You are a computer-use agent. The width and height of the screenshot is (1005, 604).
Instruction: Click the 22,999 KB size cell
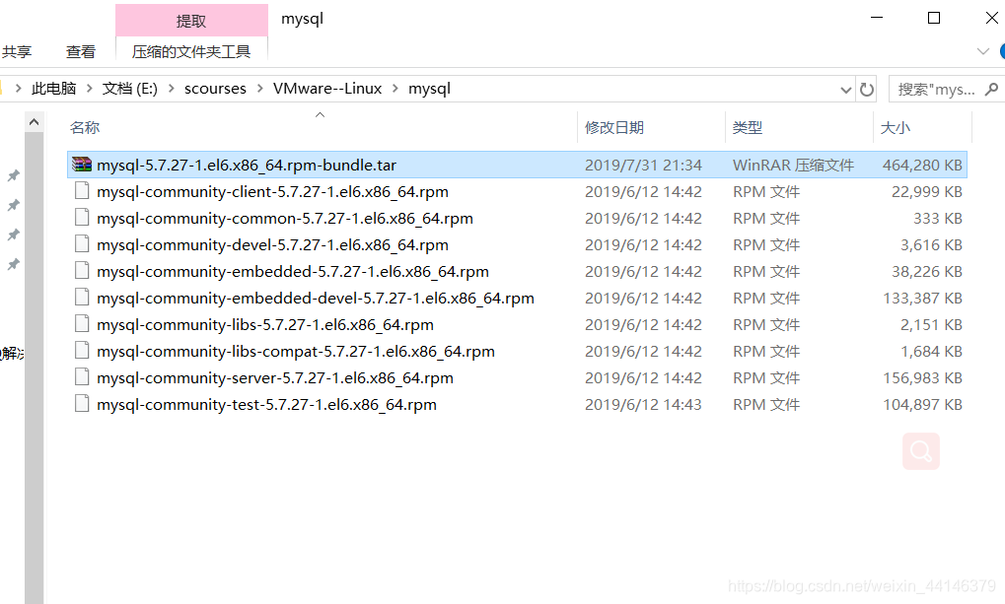coord(927,191)
